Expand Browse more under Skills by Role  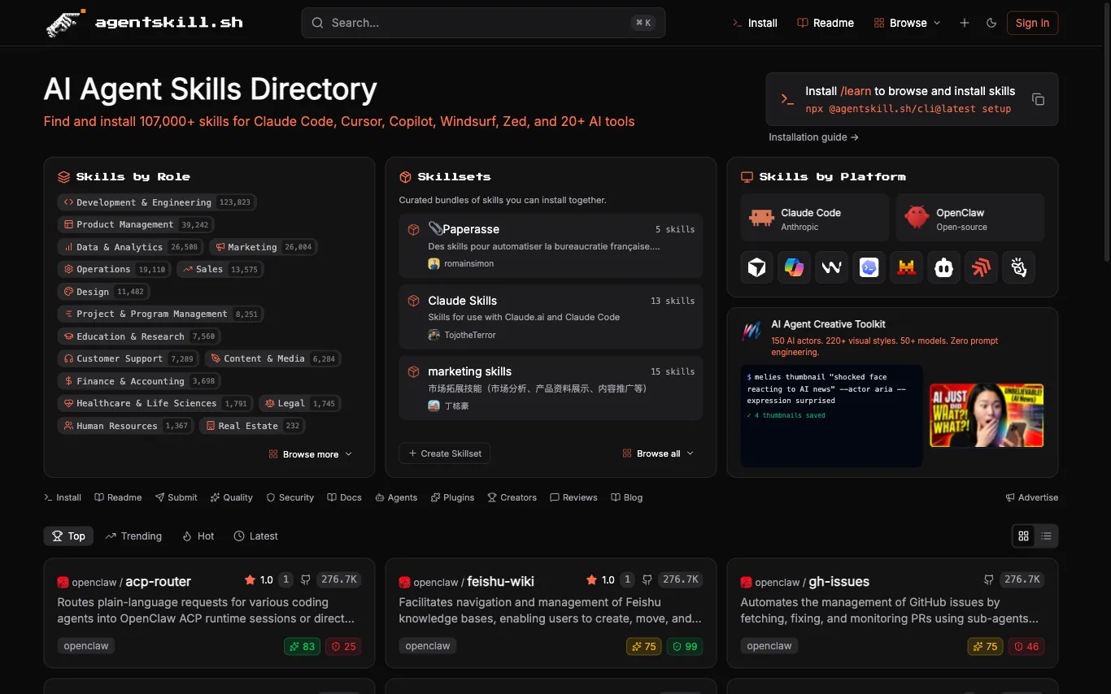(310, 454)
